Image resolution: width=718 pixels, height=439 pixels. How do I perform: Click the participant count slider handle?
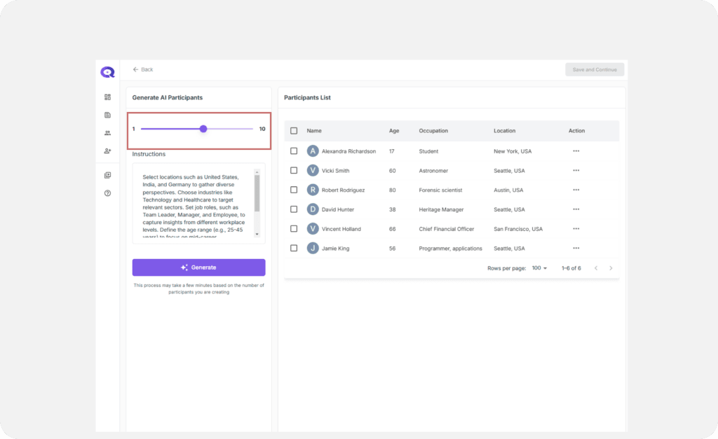coord(203,129)
